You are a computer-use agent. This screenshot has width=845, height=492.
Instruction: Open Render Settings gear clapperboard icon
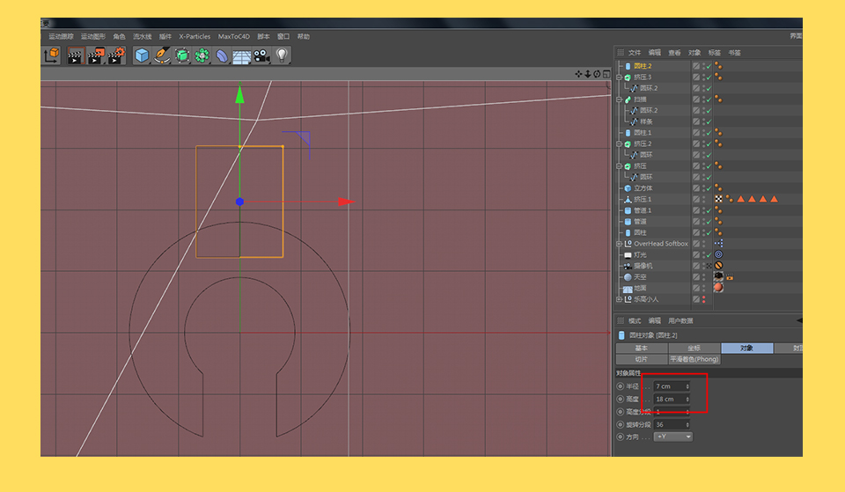pyautogui.click(x=116, y=55)
